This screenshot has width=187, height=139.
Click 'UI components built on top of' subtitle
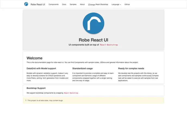84,45
